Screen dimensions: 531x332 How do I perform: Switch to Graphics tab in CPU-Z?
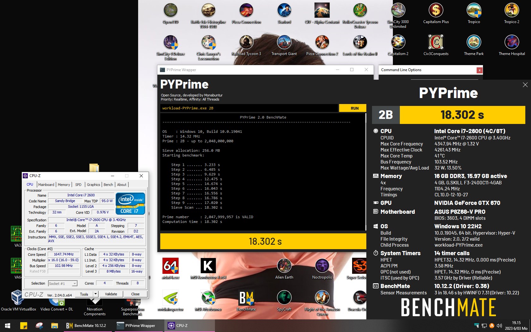click(94, 185)
